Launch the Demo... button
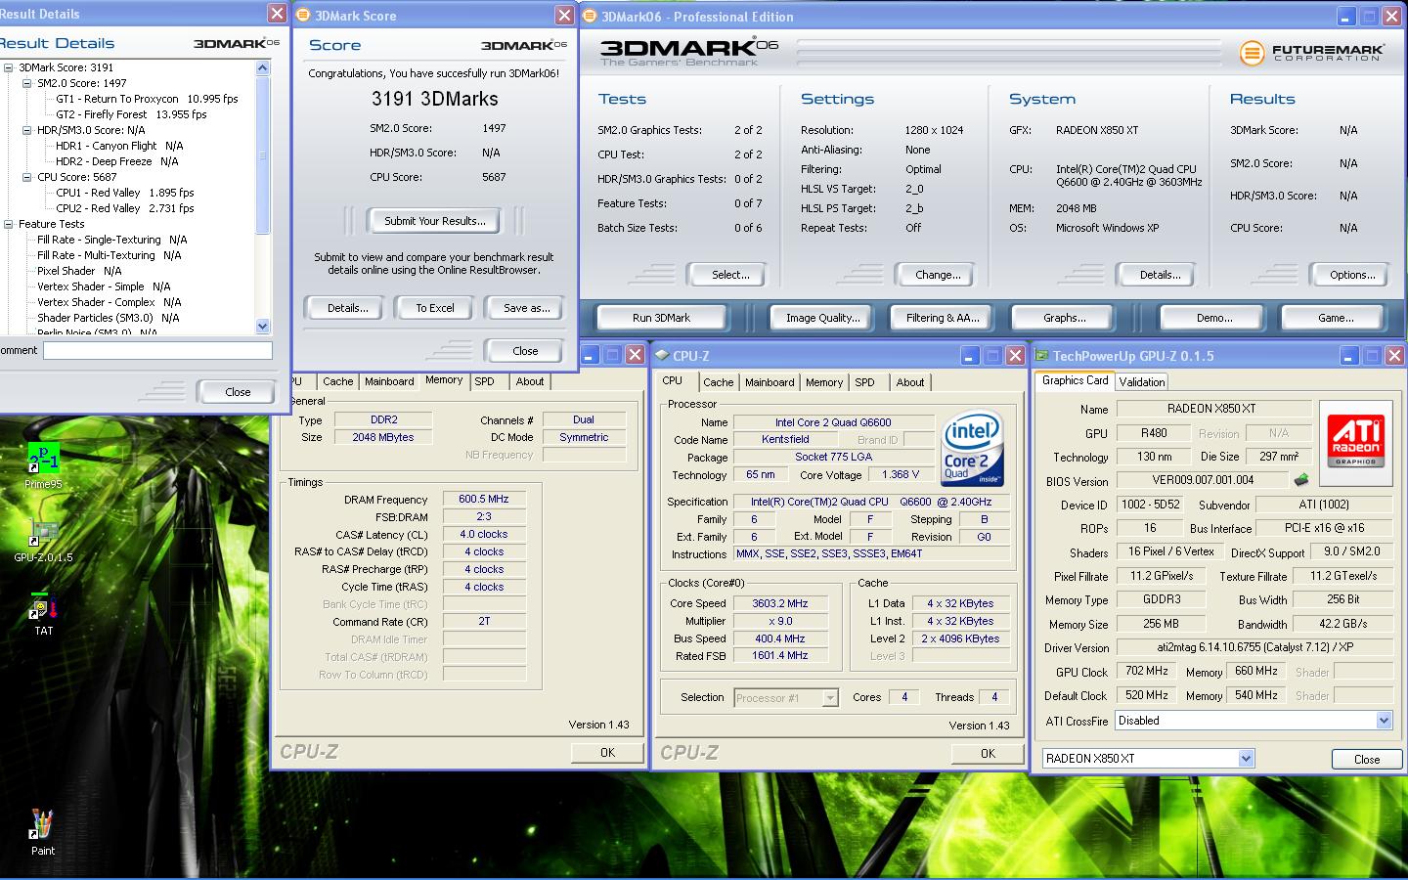1408x880 pixels. pyautogui.click(x=1214, y=318)
